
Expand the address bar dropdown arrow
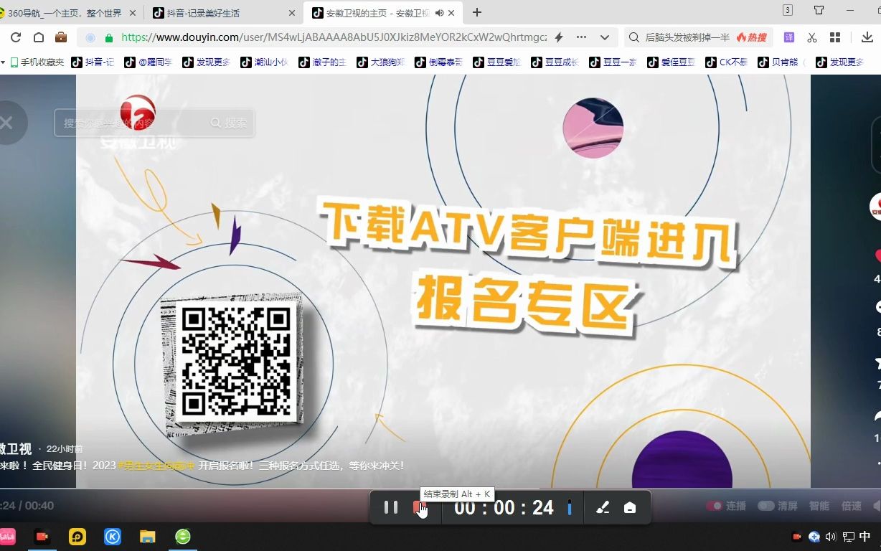(x=605, y=37)
